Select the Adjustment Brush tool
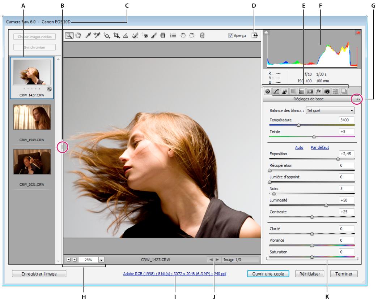This screenshot has height=299, width=378. 154,36
